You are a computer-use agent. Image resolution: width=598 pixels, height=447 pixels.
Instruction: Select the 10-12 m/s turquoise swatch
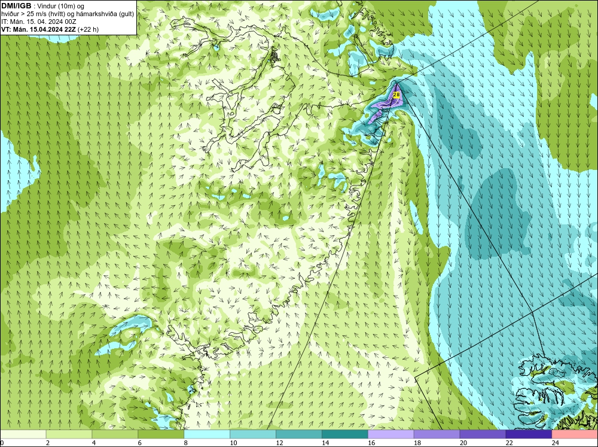click(253, 434)
